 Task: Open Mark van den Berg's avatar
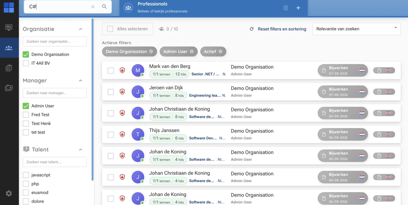tap(138, 71)
